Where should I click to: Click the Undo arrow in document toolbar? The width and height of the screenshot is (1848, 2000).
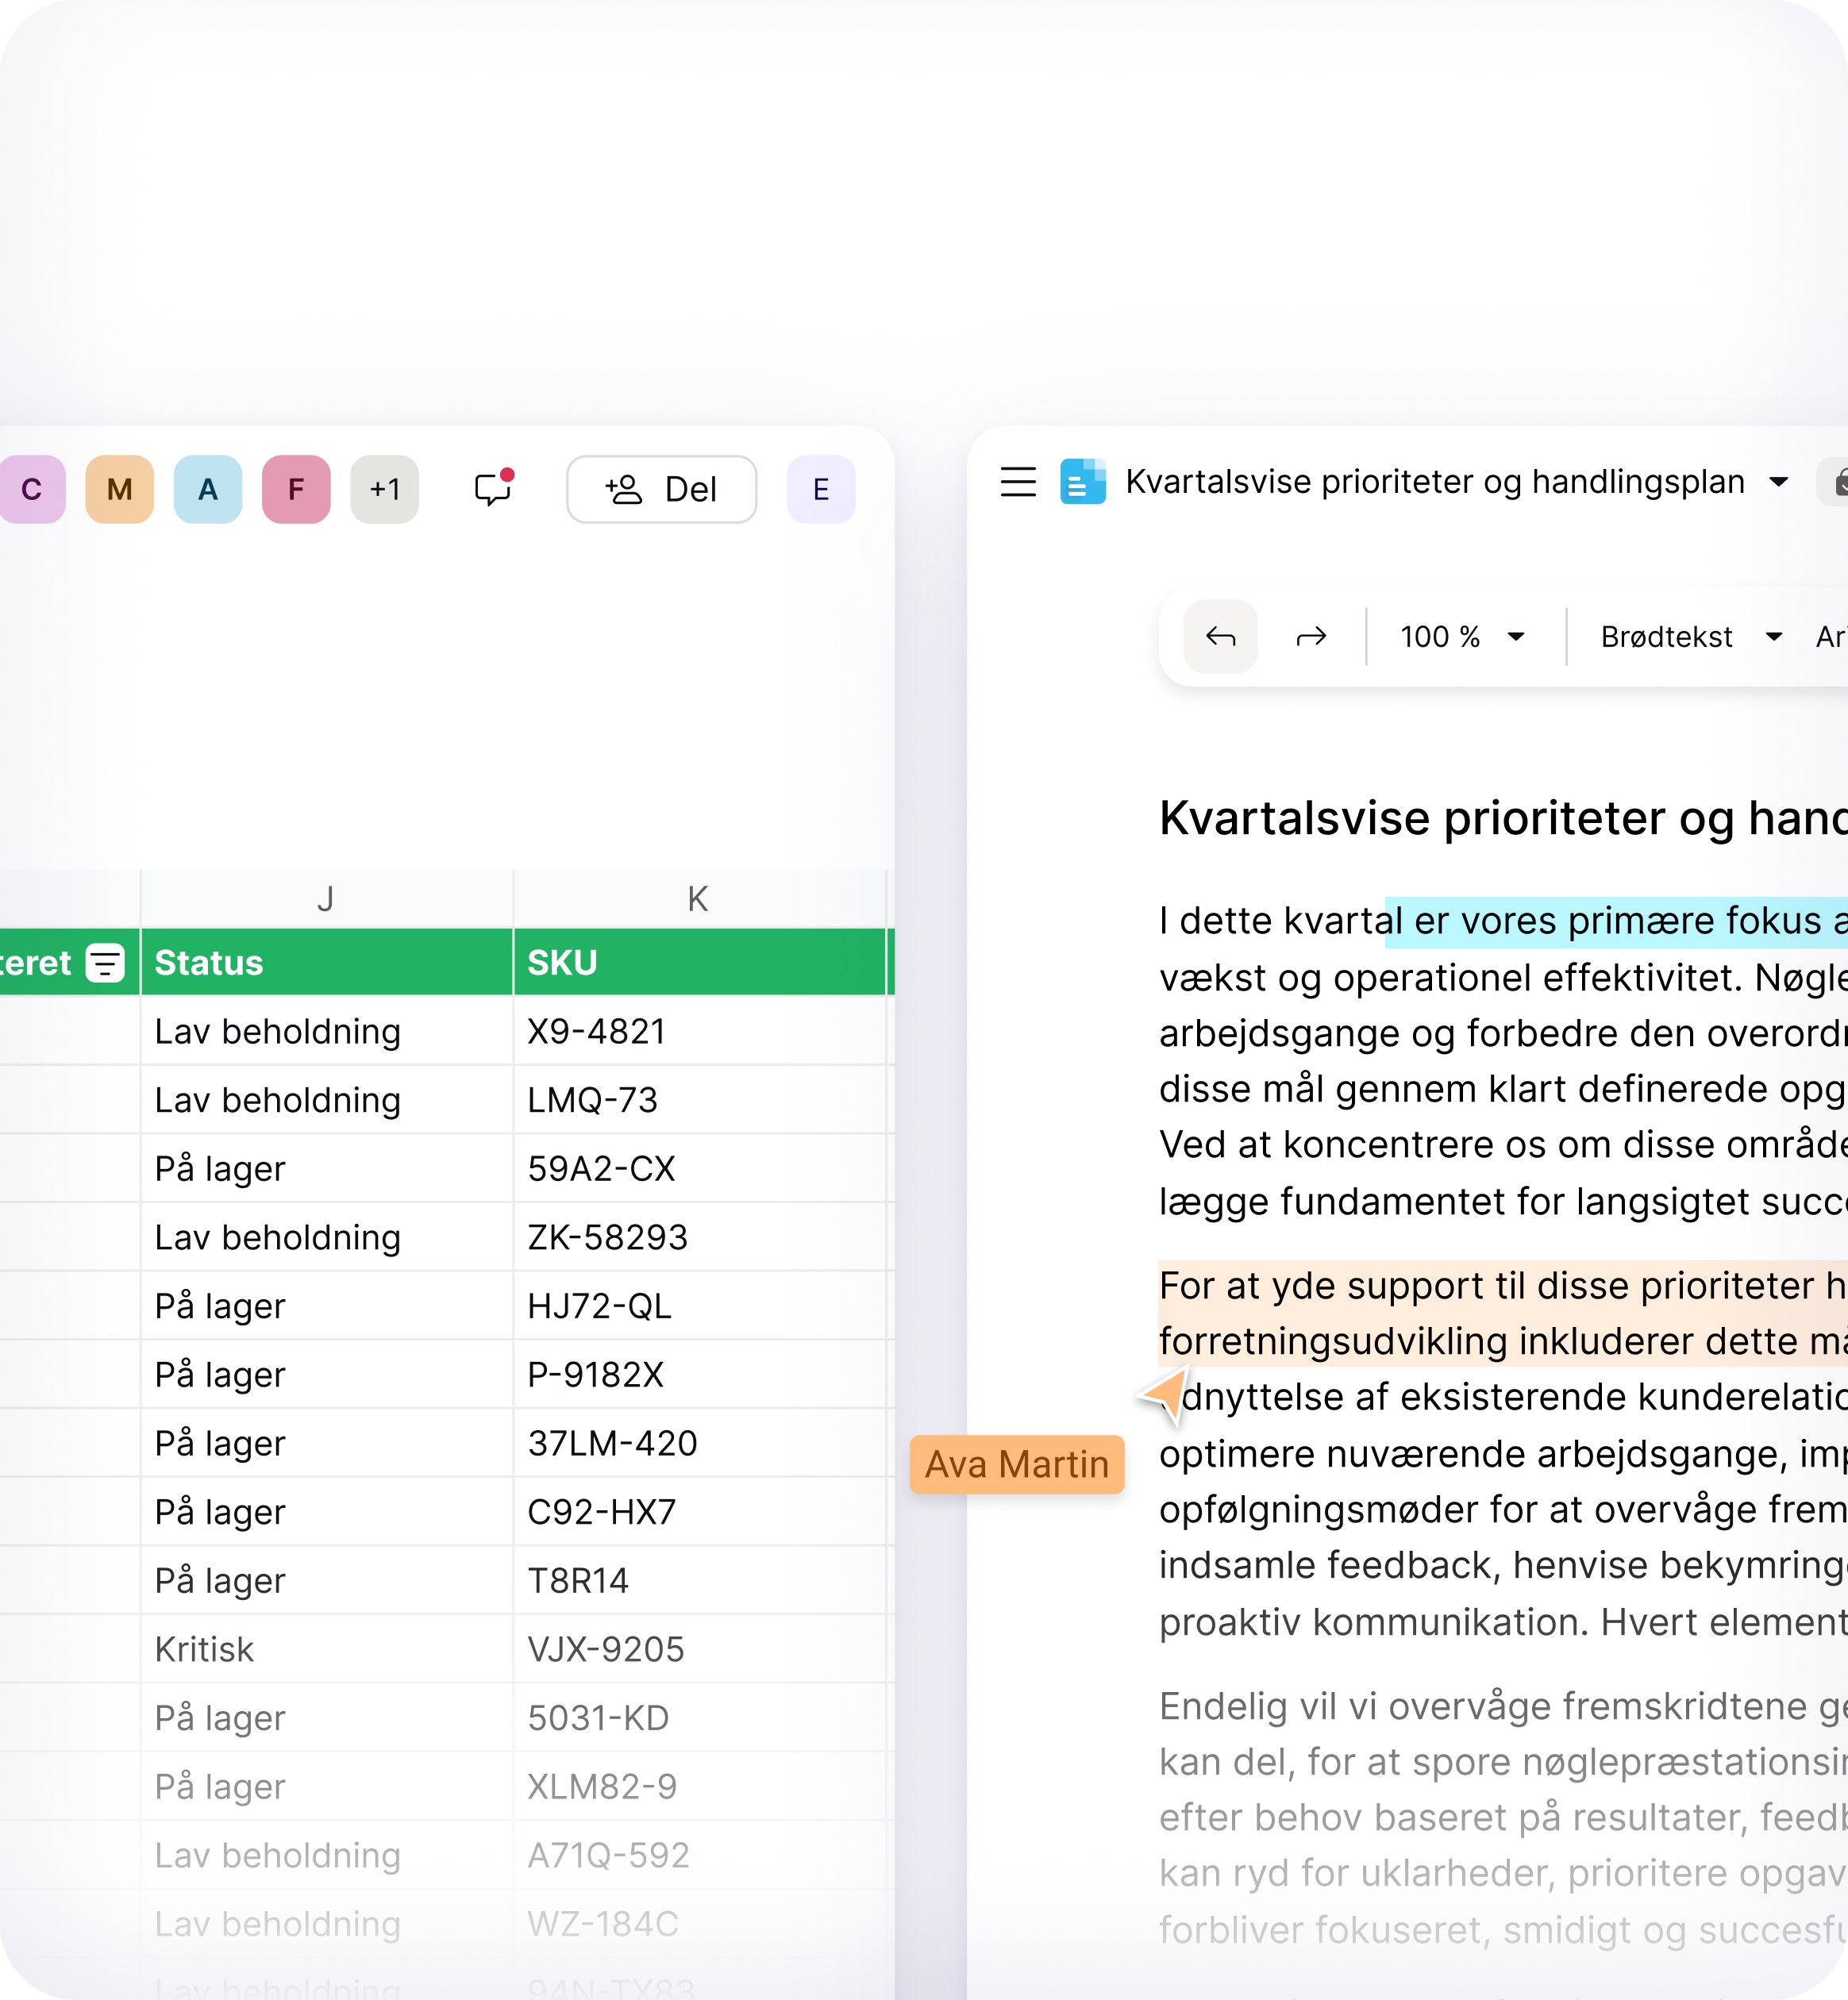coord(1221,636)
